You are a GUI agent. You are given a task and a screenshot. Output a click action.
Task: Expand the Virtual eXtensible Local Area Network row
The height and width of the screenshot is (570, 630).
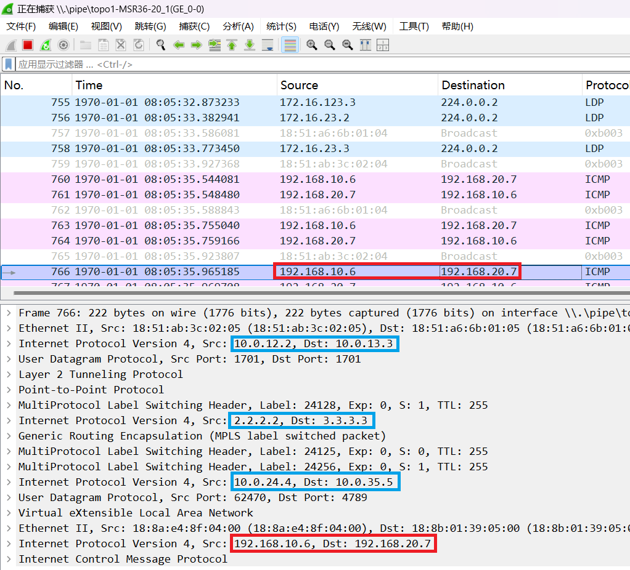9,513
